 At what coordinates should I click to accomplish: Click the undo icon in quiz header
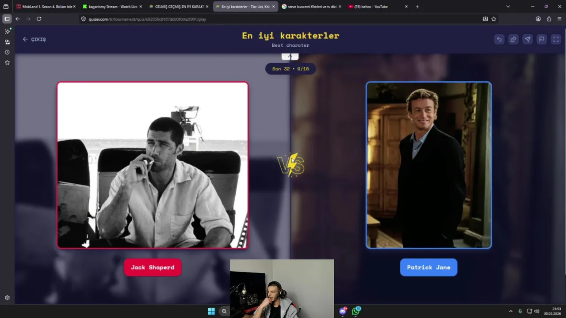point(499,39)
